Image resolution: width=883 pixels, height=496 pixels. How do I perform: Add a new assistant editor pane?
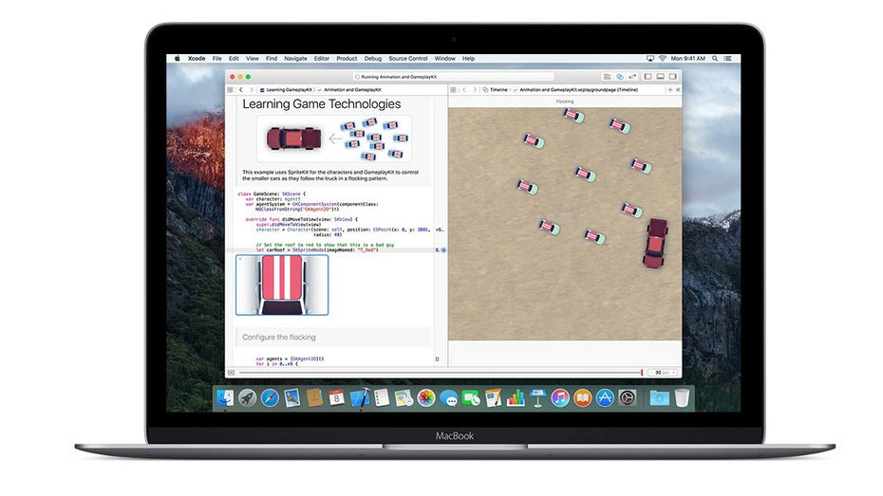670,90
